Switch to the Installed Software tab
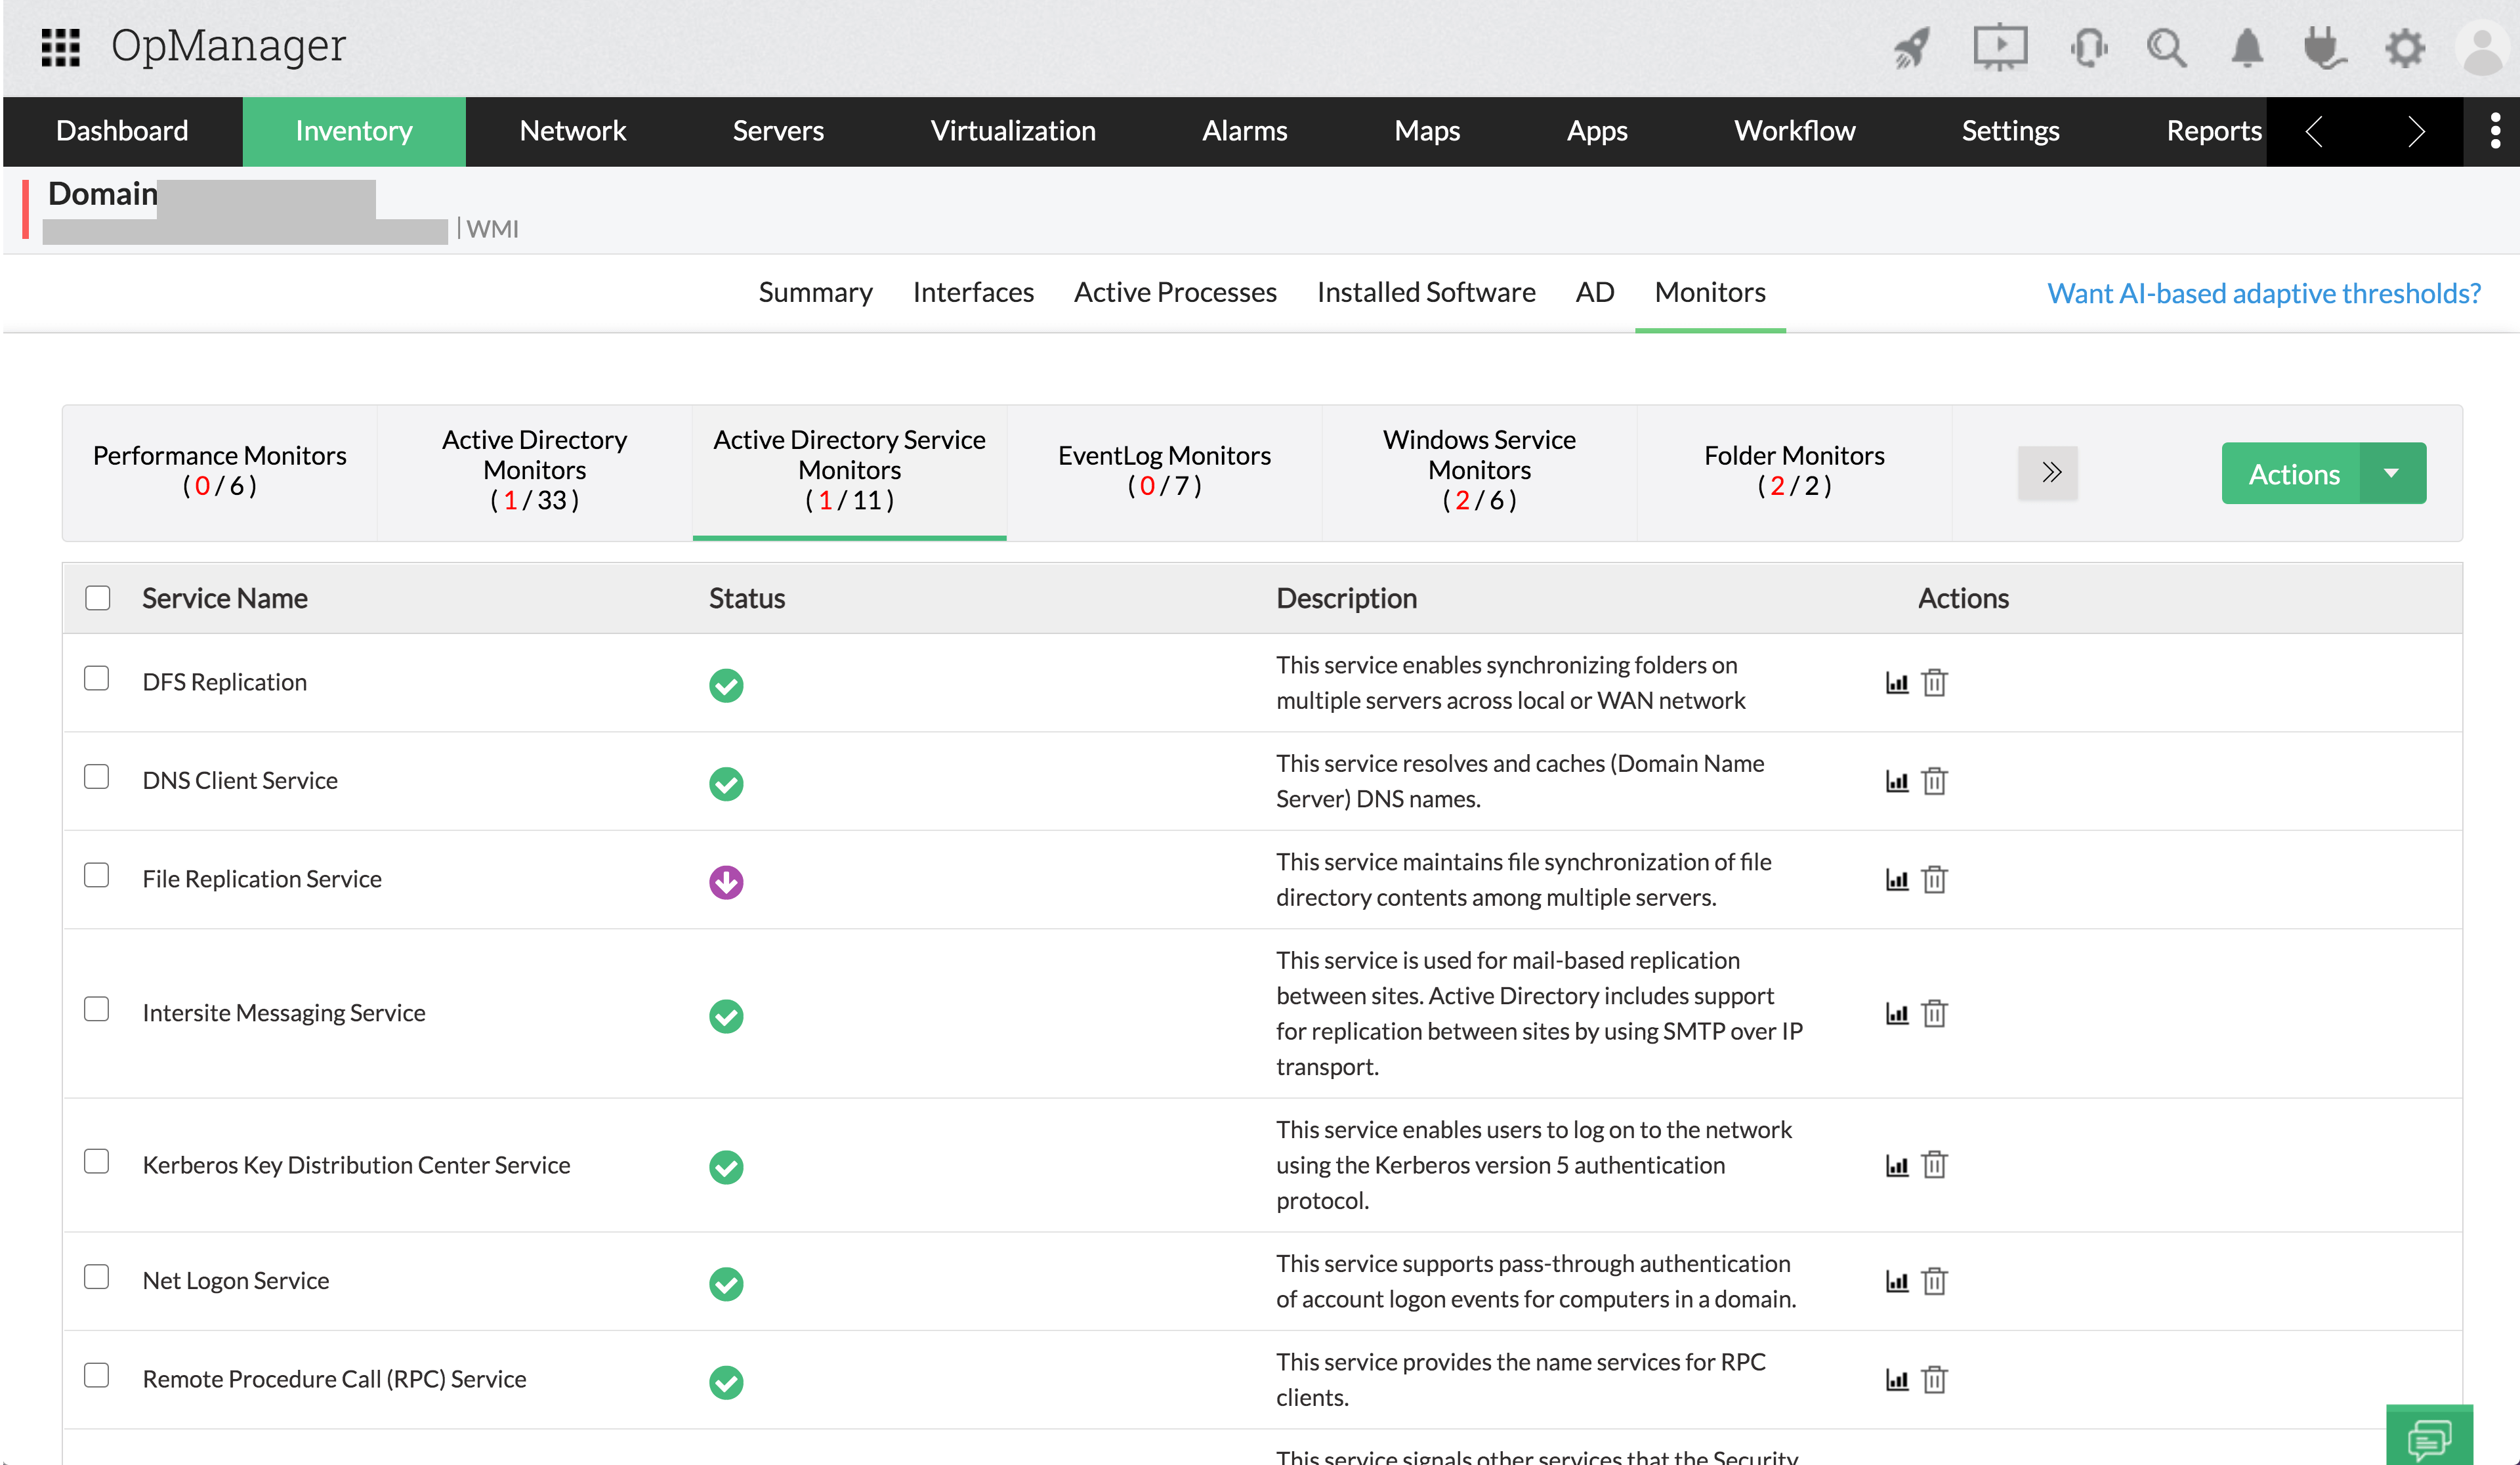Screen dimensions: 2520x1465 click(x=1425, y=292)
